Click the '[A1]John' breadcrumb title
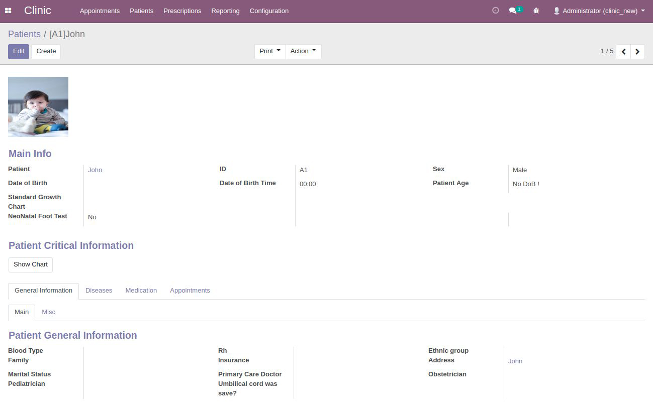The width and height of the screenshot is (653, 416). pyautogui.click(x=67, y=34)
